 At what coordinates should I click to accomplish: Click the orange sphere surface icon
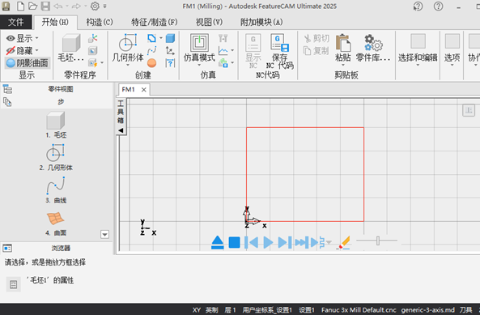tap(152, 63)
